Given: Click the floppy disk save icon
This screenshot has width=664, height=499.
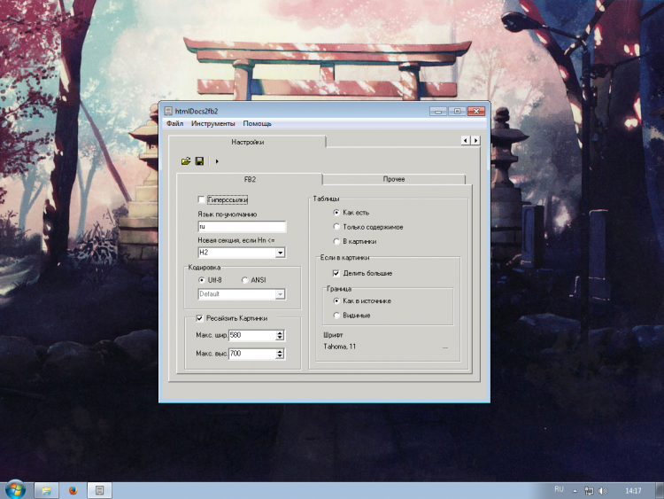Looking at the screenshot, I should (x=200, y=161).
